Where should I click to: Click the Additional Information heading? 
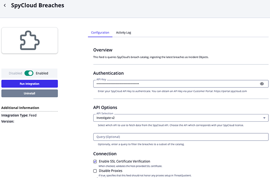coord(20,108)
